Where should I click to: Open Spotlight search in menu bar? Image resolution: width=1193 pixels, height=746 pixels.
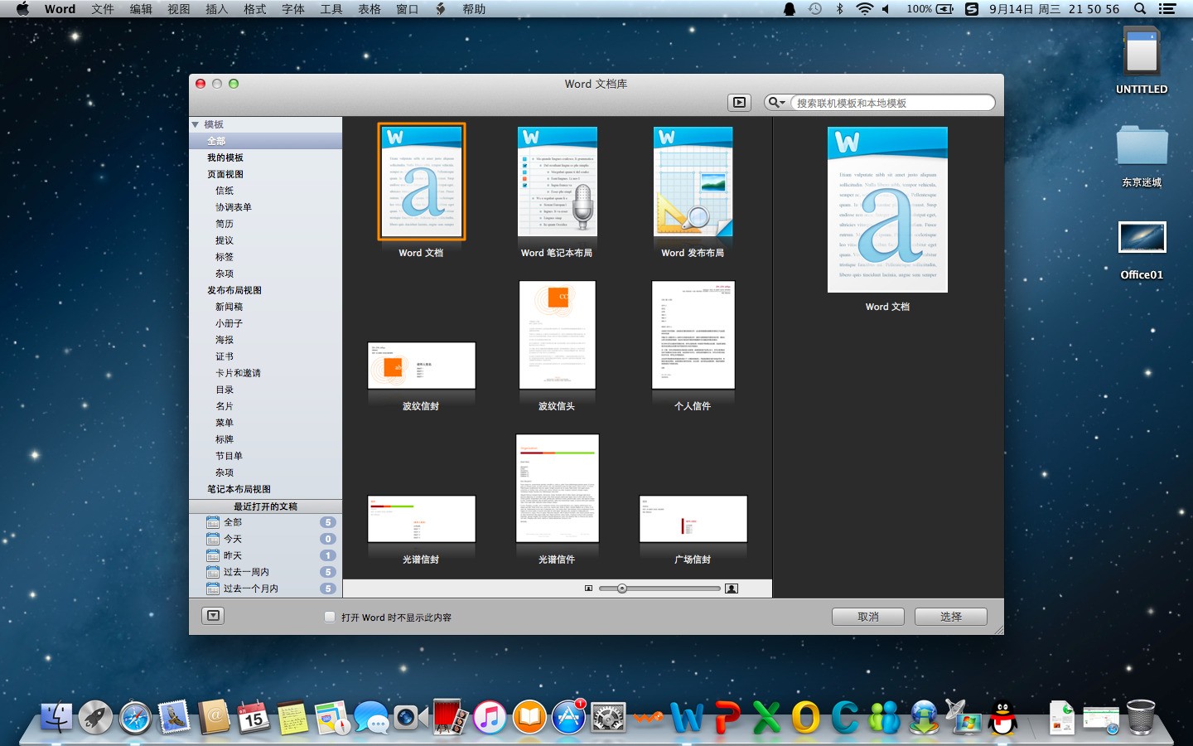click(x=1140, y=9)
